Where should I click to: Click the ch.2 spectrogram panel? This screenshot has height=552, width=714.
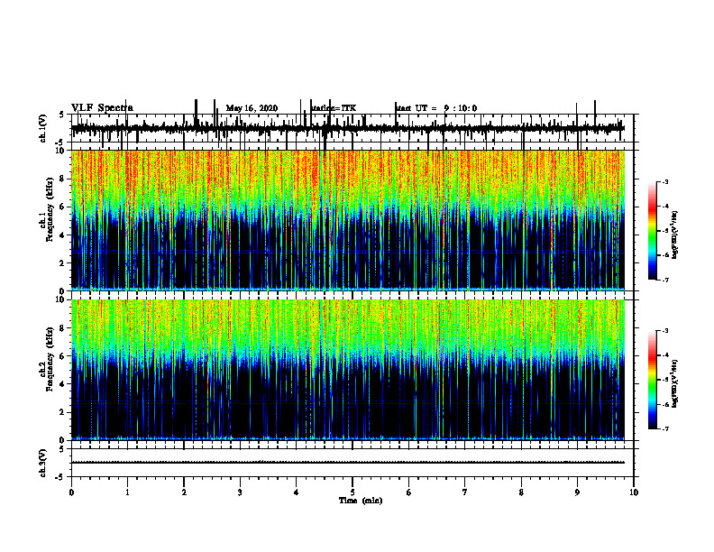click(x=348, y=370)
